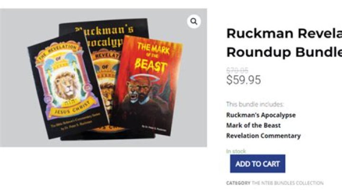Click Mark of the Beast list item
The image size is (342, 192).
(x=253, y=125)
